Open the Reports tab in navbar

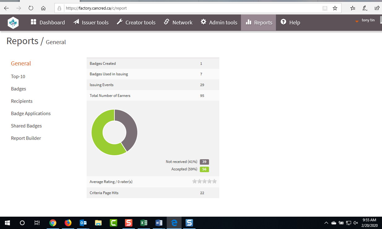[x=259, y=23]
